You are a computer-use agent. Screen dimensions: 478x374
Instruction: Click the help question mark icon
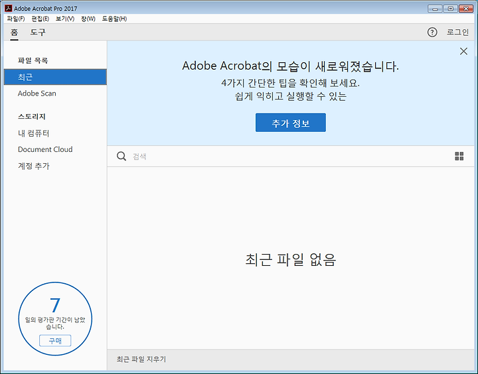coord(432,32)
